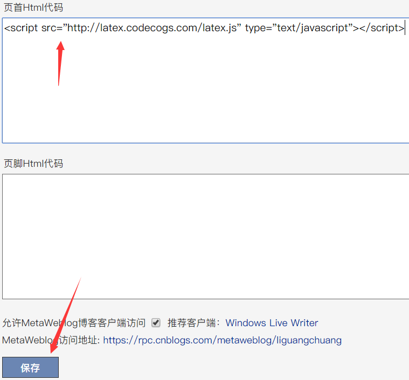
Task: Click the 页脚Html代码 text area
Action: tap(205, 236)
